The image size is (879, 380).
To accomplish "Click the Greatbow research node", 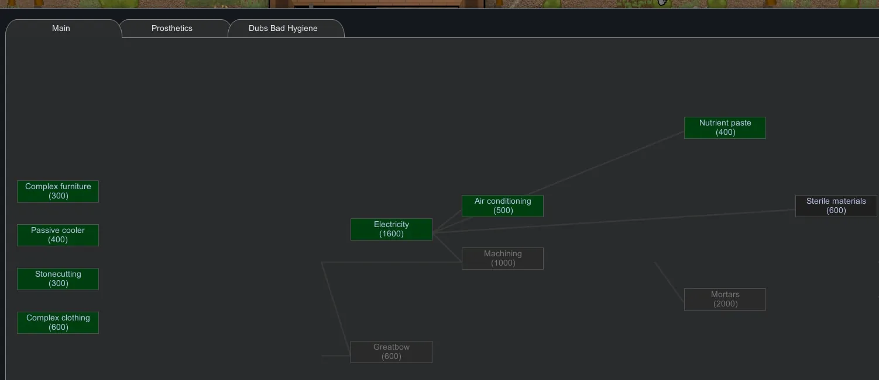I will pyautogui.click(x=391, y=352).
